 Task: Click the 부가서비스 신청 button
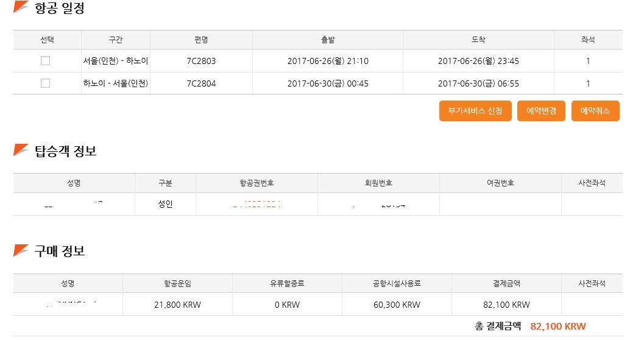click(x=475, y=111)
